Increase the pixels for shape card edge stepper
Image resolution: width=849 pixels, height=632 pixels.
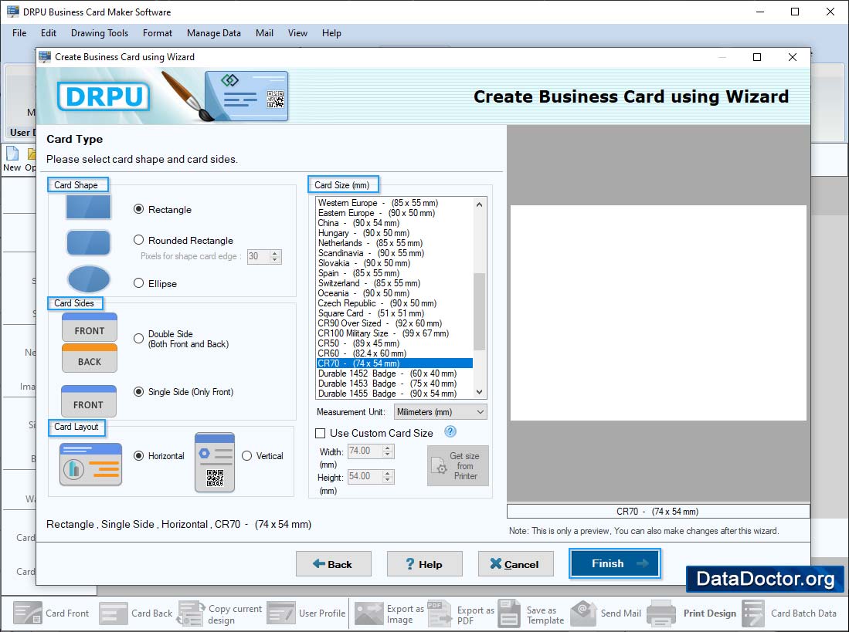point(275,253)
